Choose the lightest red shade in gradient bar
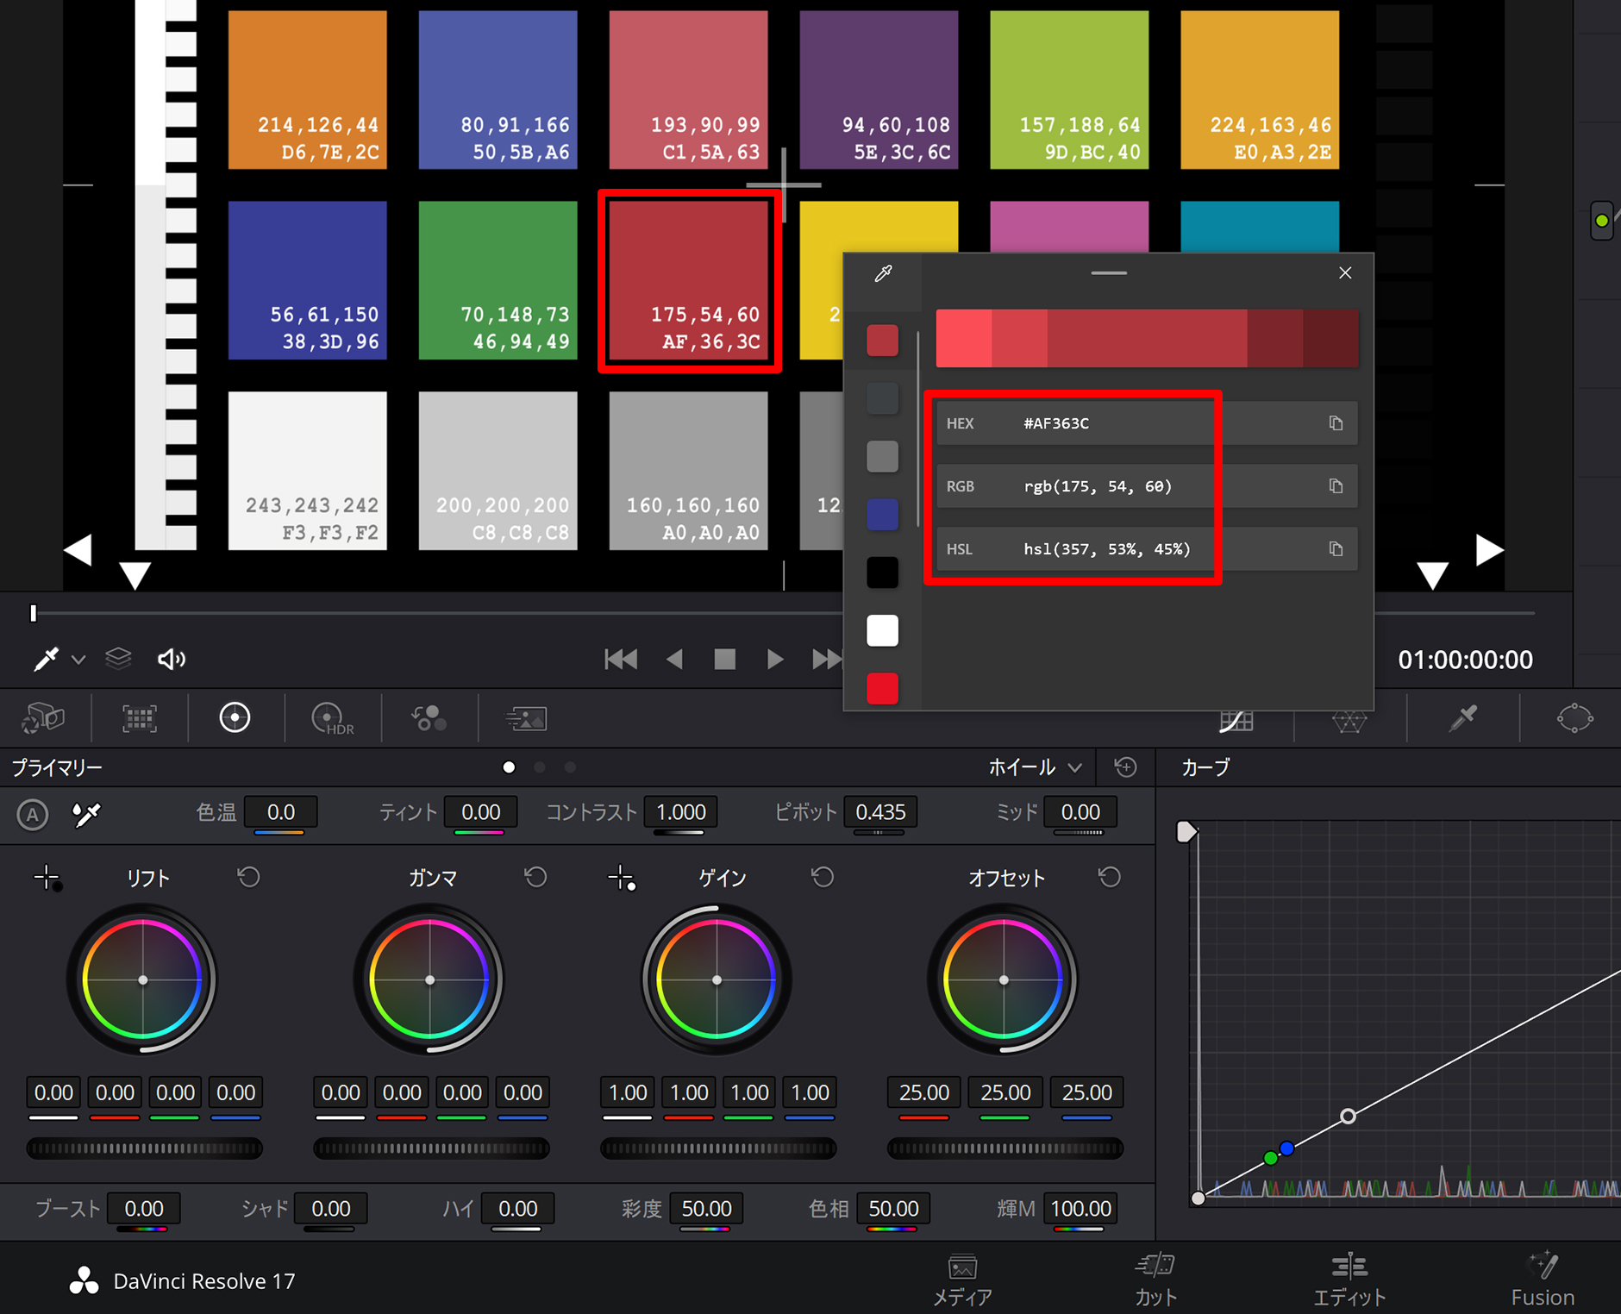 [964, 338]
